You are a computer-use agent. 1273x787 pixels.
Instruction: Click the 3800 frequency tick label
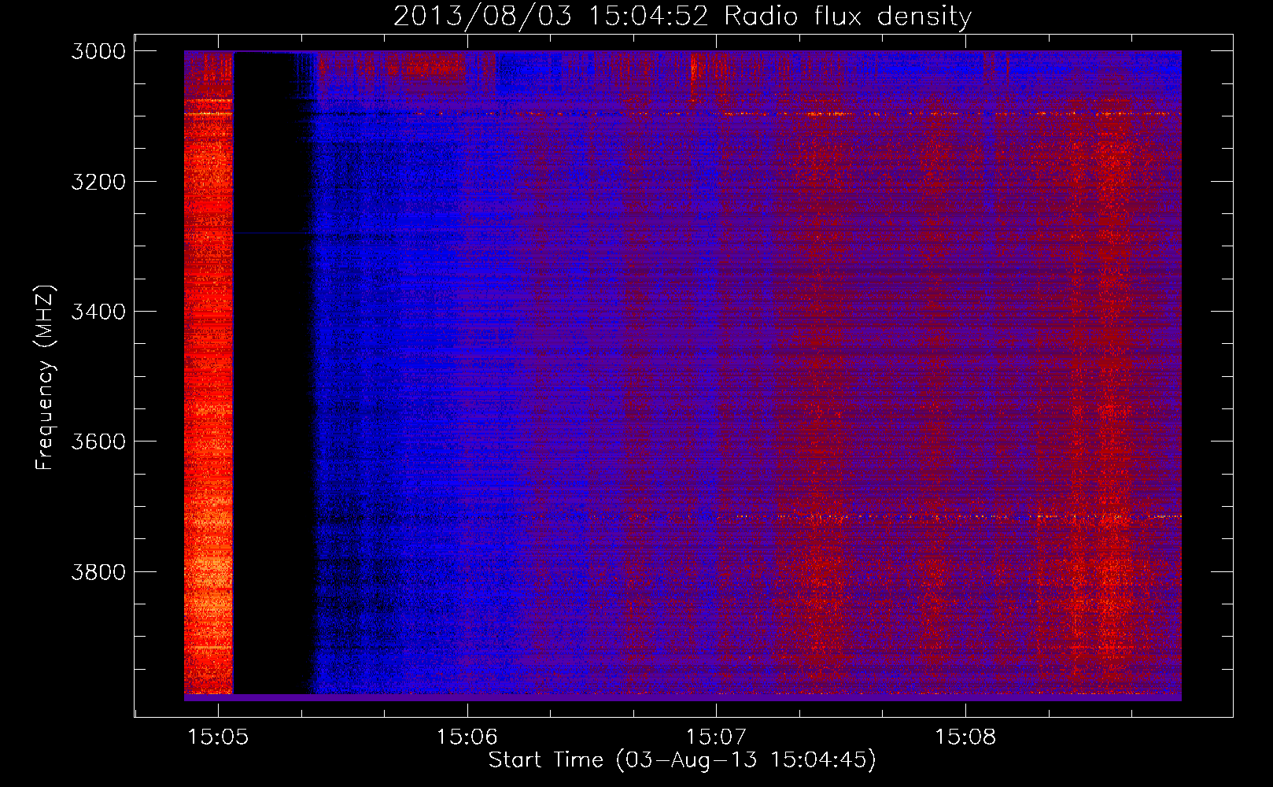(98, 572)
